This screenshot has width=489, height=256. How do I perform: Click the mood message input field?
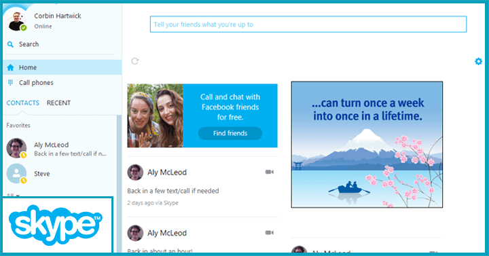pyautogui.click(x=308, y=24)
